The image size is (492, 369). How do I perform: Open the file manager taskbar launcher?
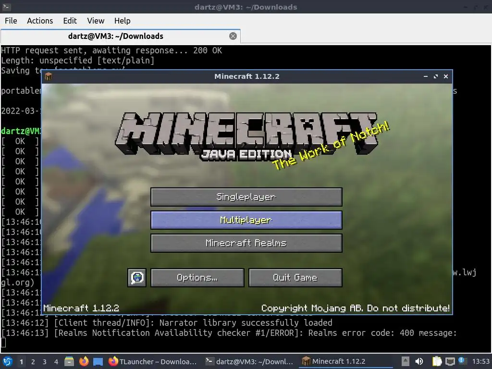69,361
